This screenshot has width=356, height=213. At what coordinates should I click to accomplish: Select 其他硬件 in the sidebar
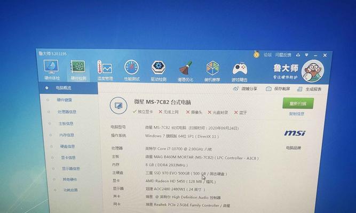70,179
